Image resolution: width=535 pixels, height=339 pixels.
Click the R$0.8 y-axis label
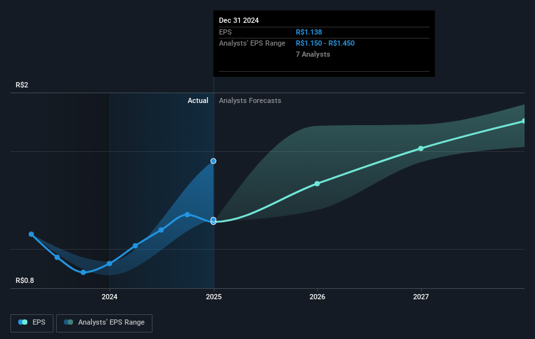(x=25, y=280)
